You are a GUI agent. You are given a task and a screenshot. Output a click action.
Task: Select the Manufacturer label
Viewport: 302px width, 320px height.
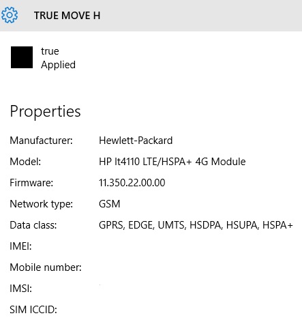click(x=41, y=141)
